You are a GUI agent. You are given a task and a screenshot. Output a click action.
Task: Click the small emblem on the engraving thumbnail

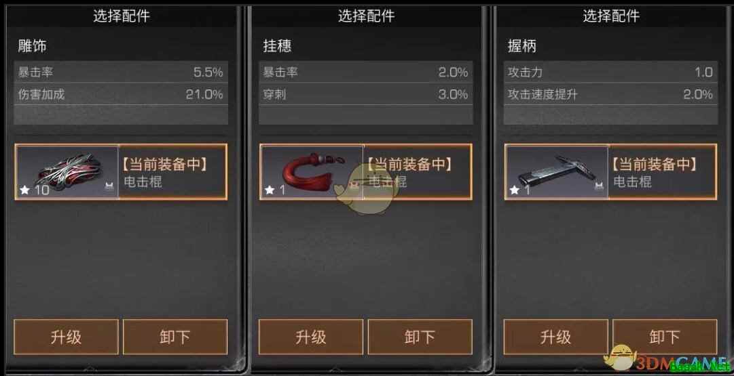109,186
